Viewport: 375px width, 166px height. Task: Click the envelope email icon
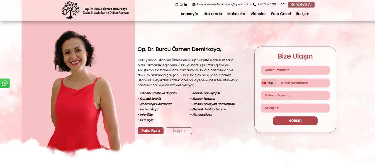[194, 4]
